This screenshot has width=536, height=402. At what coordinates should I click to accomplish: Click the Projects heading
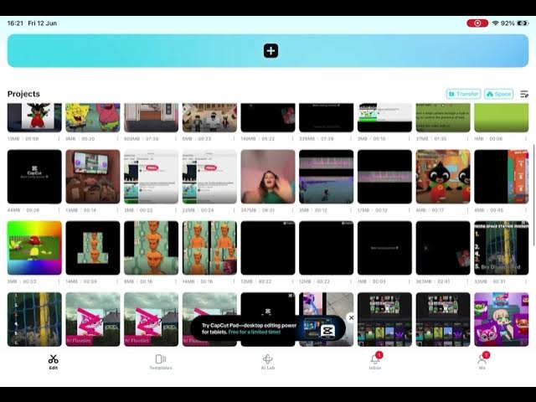(x=23, y=94)
